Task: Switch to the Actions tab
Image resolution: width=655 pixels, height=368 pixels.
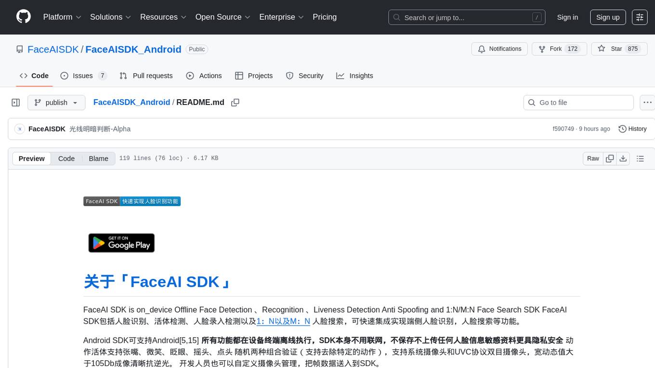Action: pyautogui.click(x=204, y=76)
